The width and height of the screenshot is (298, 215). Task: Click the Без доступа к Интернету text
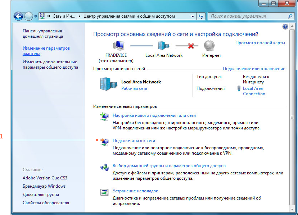pos(256,79)
